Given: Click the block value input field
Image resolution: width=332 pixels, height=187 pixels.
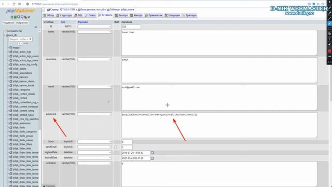Looking at the screenshot, I should click(x=127, y=142).
